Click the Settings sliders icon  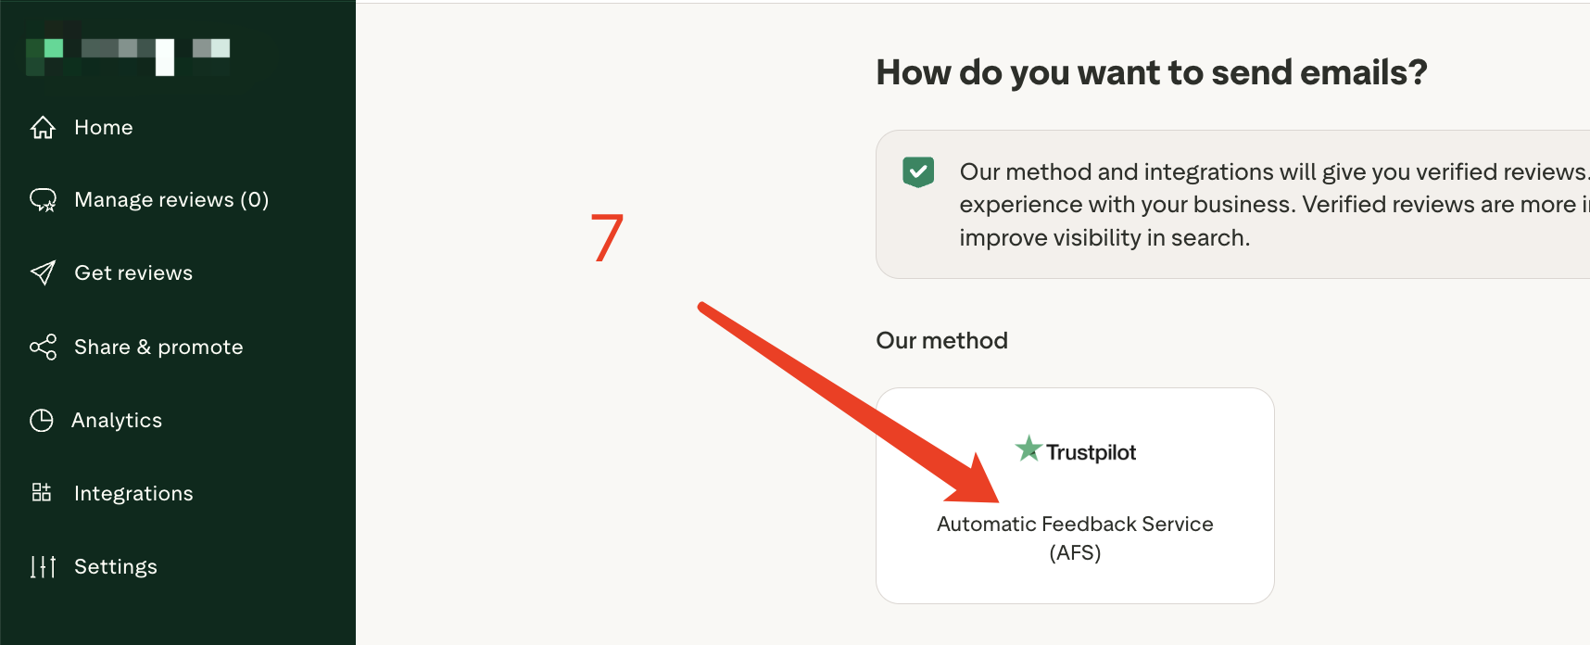(x=43, y=566)
